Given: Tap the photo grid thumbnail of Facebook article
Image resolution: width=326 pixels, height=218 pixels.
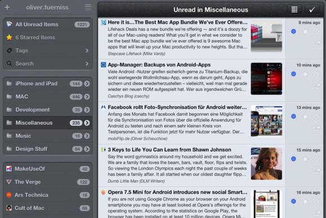Looking at the screenshot, I should click(266, 121).
